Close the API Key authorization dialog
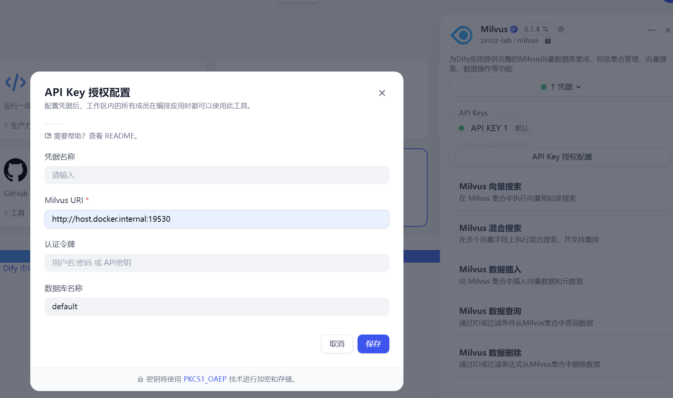Screen dimensions: 673x398 (382, 93)
